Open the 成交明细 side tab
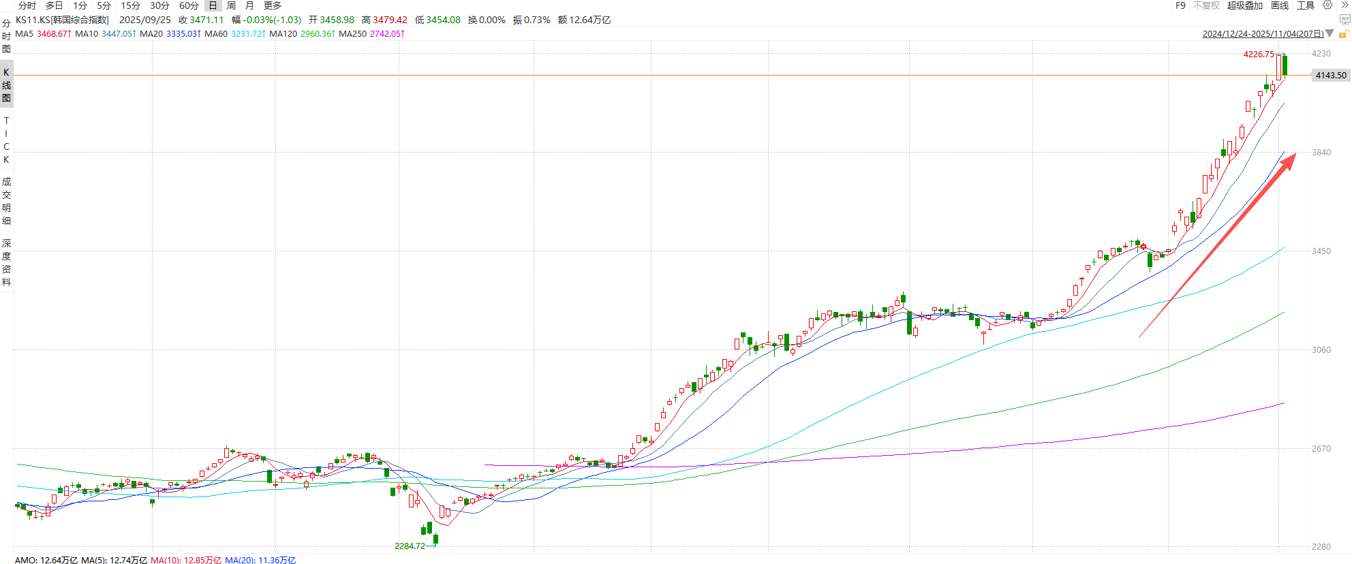1352x564 pixels. 6,202
